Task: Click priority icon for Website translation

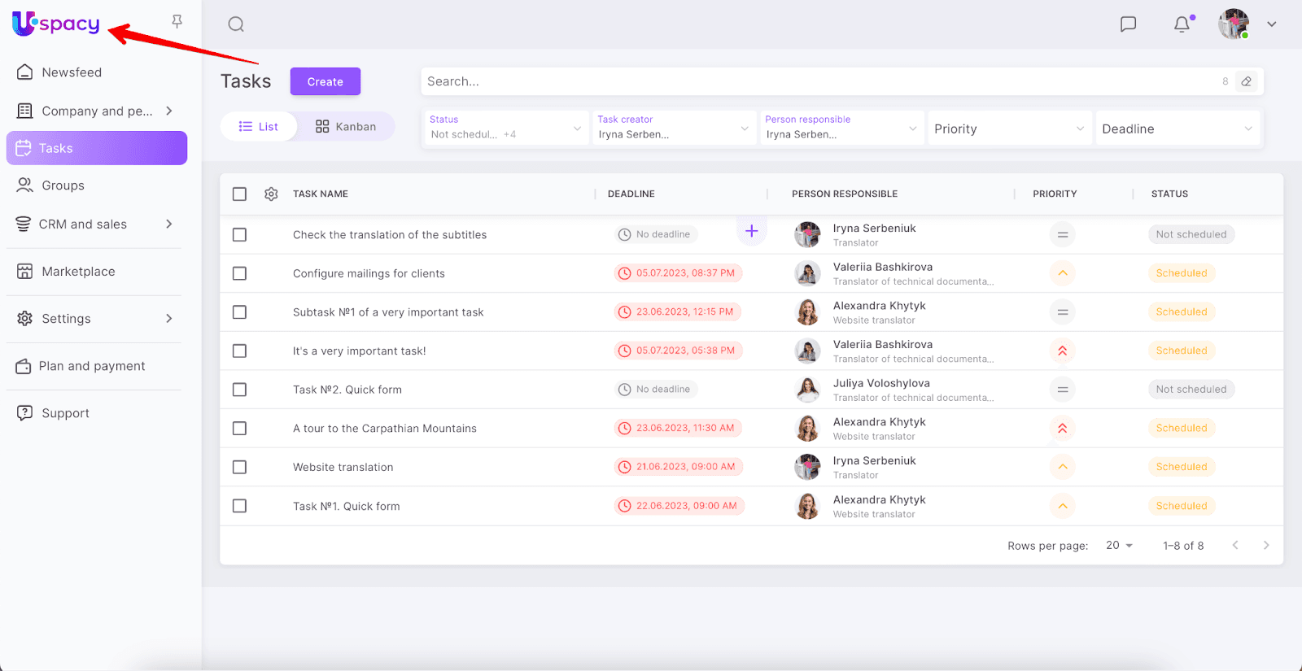Action: click(x=1063, y=467)
